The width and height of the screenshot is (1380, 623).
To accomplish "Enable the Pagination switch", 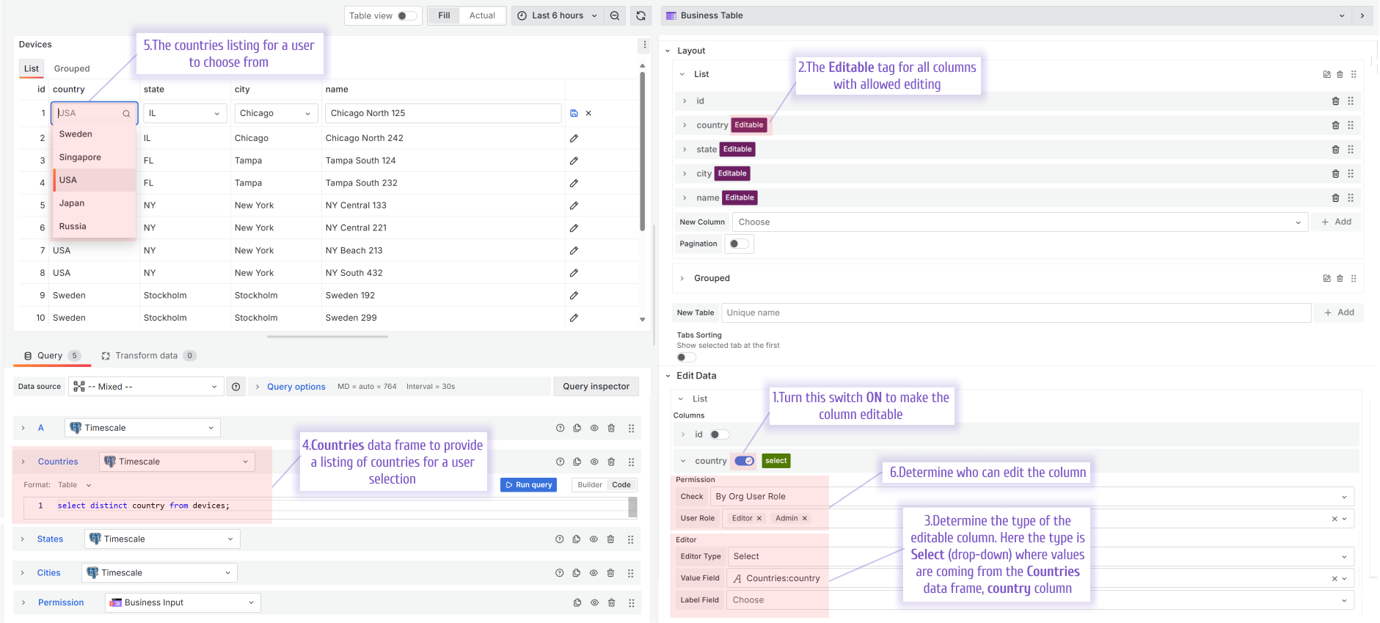I will 739,244.
